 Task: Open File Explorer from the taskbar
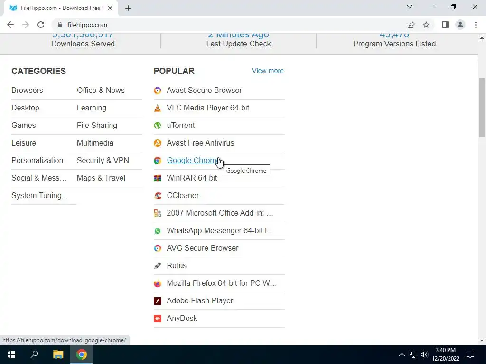(x=58, y=355)
